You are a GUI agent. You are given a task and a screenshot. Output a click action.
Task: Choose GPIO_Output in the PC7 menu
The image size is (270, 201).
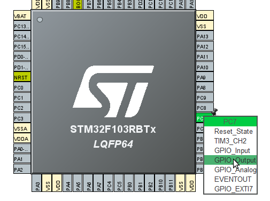tap(230, 160)
